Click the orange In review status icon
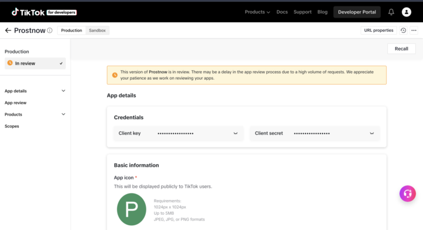Image resolution: width=423 pixels, height=230 pixels. pos(10,63)
